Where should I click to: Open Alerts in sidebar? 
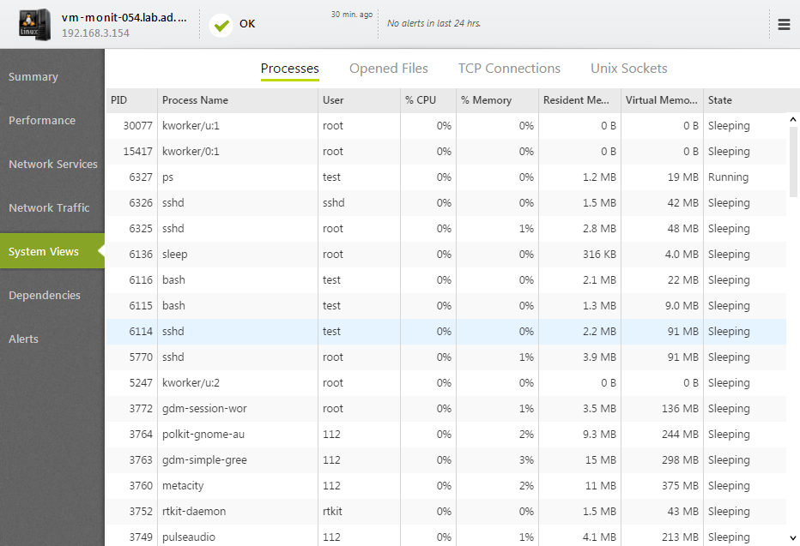coord(52,339)
